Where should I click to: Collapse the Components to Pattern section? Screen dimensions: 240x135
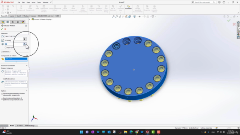pyautogui.click(x=27, y=55)
